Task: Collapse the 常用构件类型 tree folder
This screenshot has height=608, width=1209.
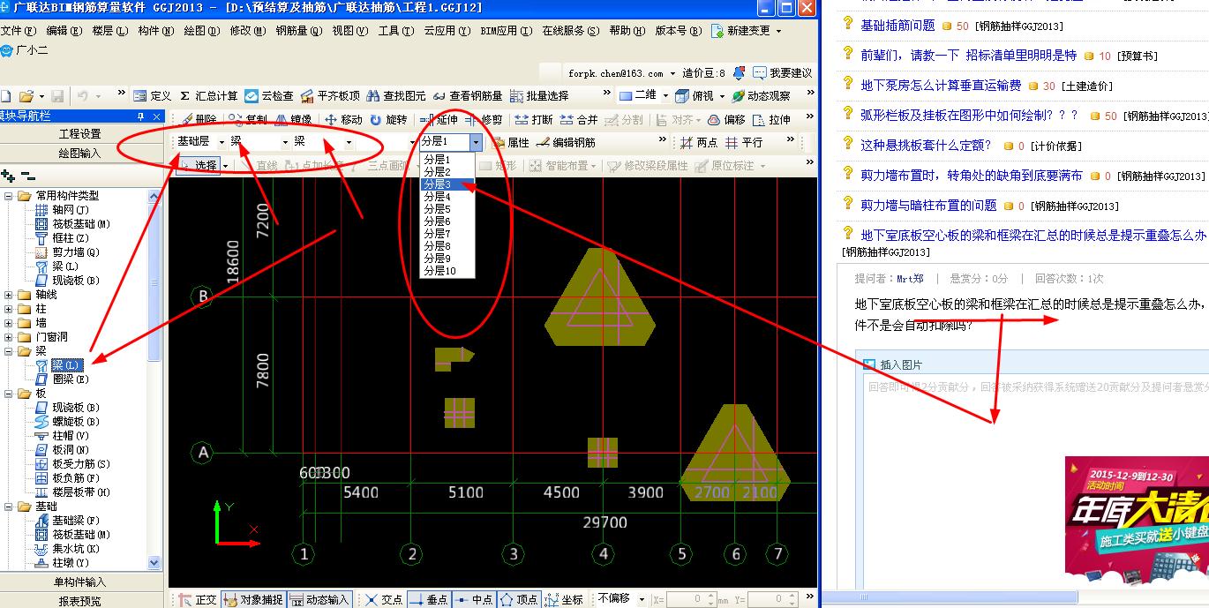Action: pos(9,196)
